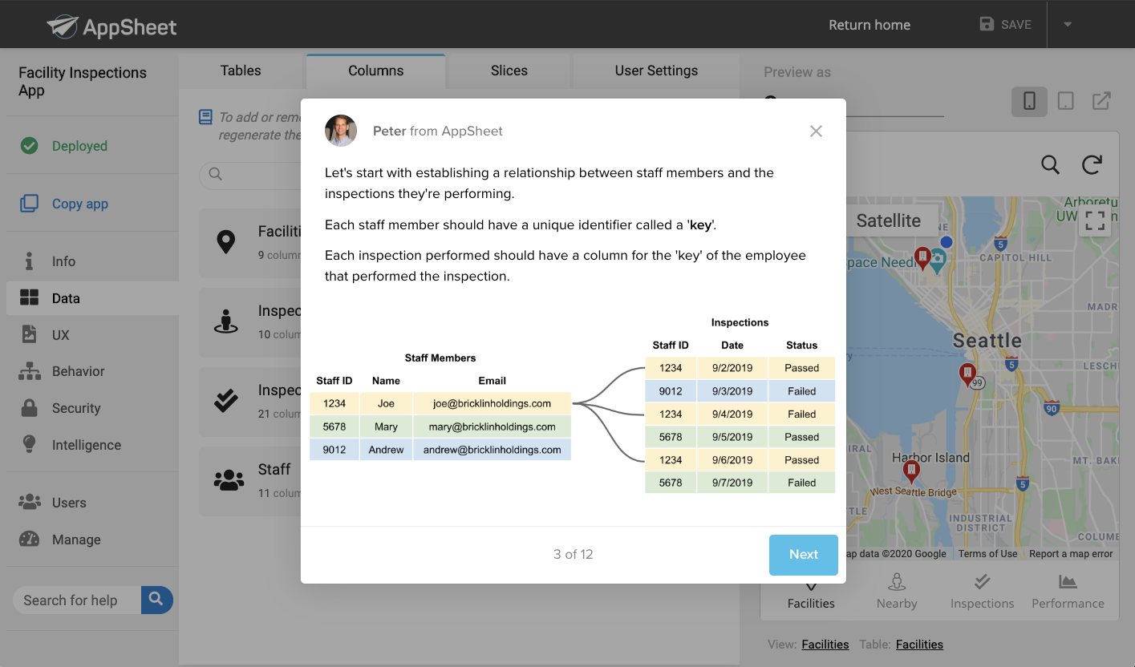Click the Next button in dialog
Screen dimensions: 1135x667
[x=803, y=555]
